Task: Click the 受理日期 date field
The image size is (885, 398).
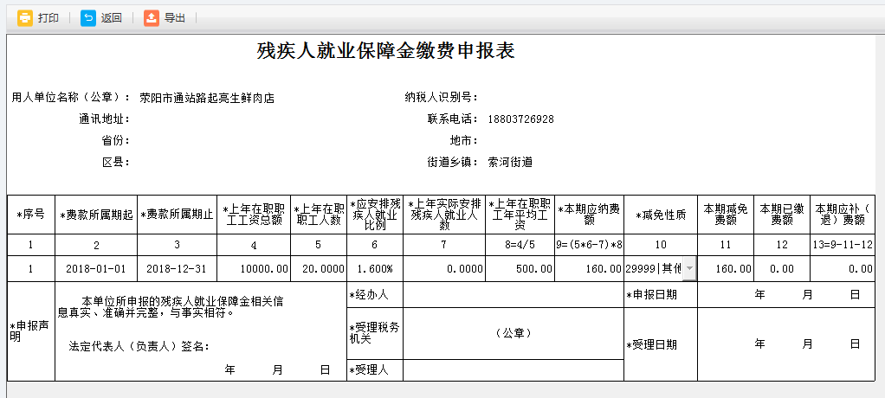Action: coord(790,344)
